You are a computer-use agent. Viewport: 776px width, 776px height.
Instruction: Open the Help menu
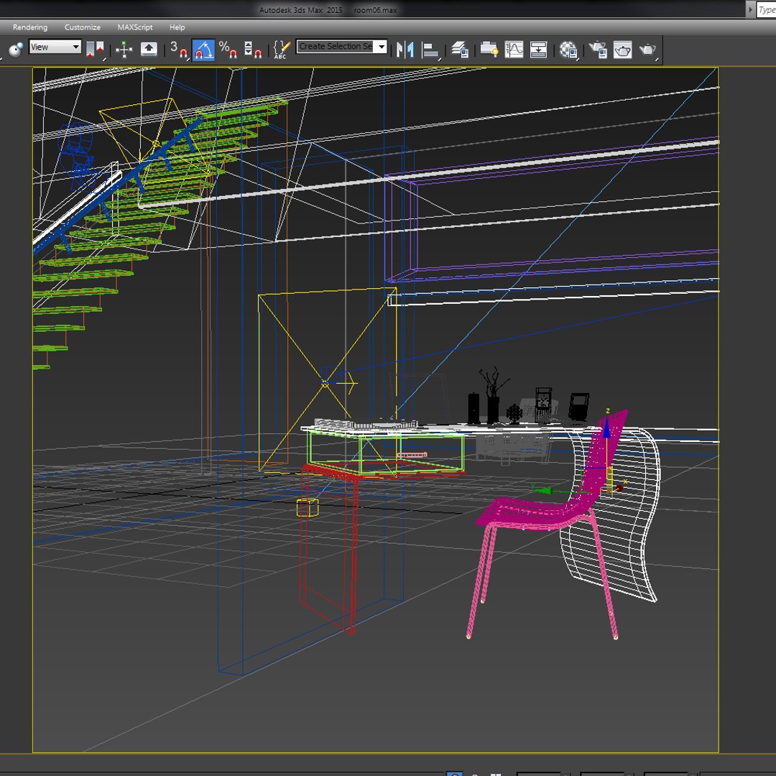click(x=177, y=27)
